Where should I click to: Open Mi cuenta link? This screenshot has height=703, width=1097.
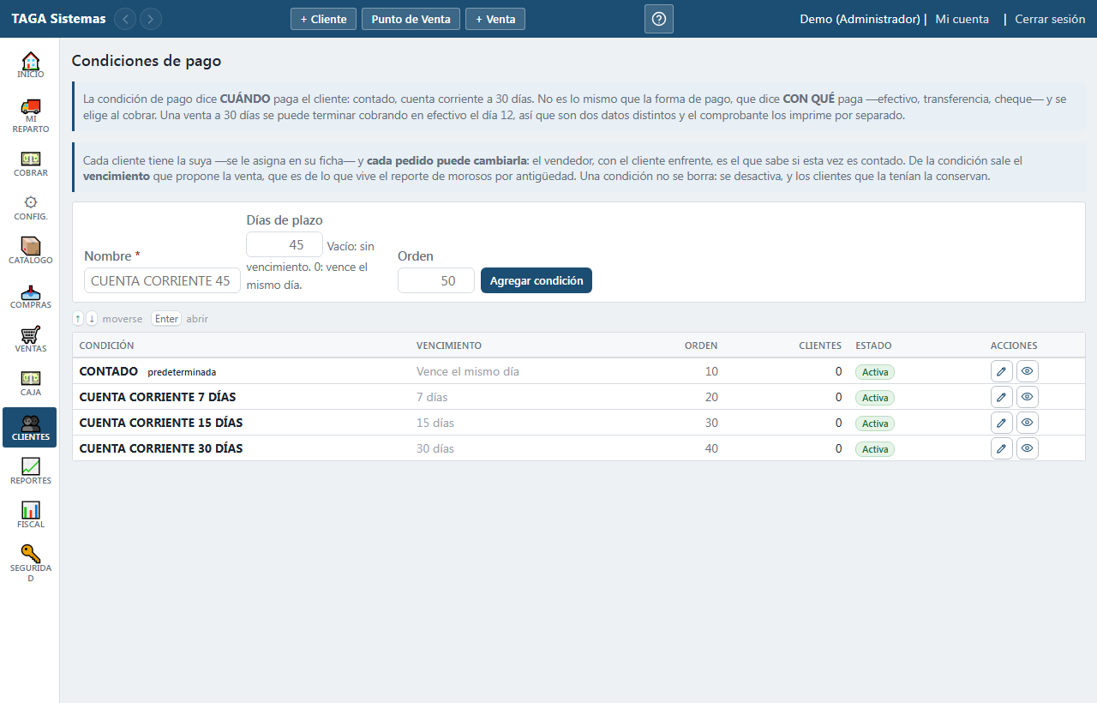[962, 19]
